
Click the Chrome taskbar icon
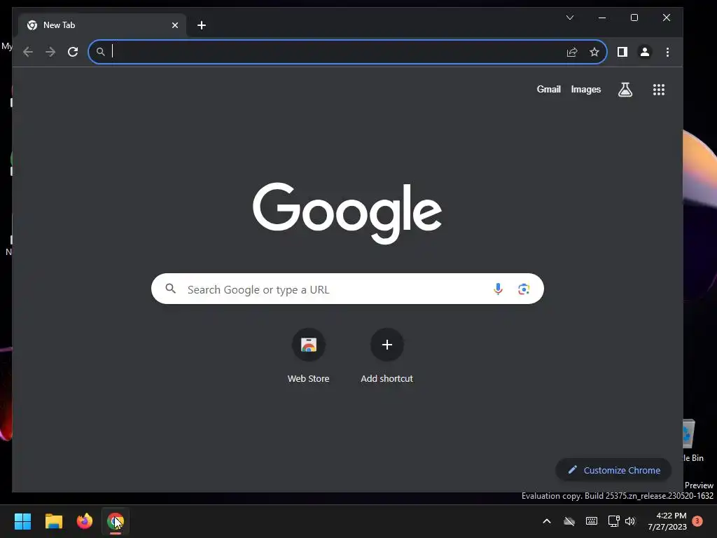(x=116, y=521)
